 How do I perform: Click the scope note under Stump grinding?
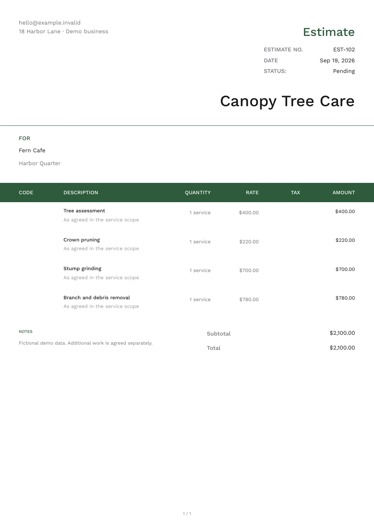(101, 278)
